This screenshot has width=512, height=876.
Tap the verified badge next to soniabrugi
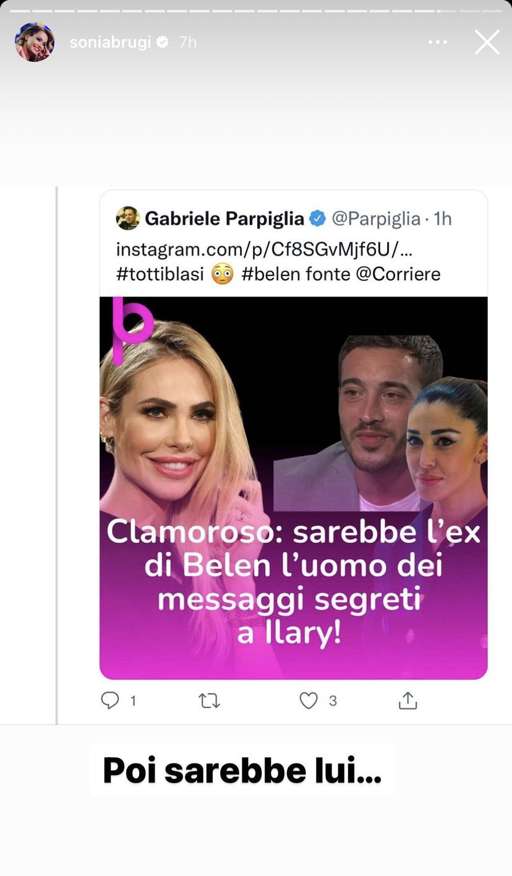(163, 42)
